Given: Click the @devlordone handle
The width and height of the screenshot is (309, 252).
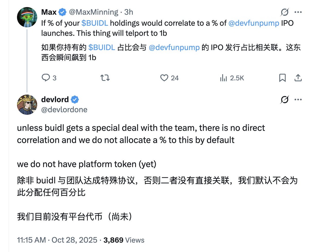Looking at the screenshot, I should coord(64,110).
